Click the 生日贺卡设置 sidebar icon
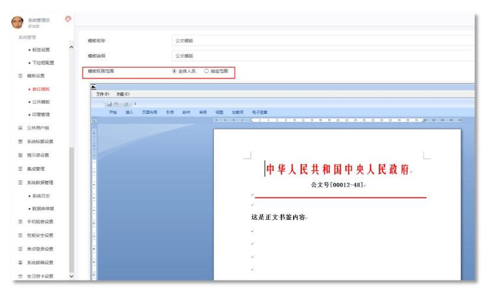 tap(20, 276)
